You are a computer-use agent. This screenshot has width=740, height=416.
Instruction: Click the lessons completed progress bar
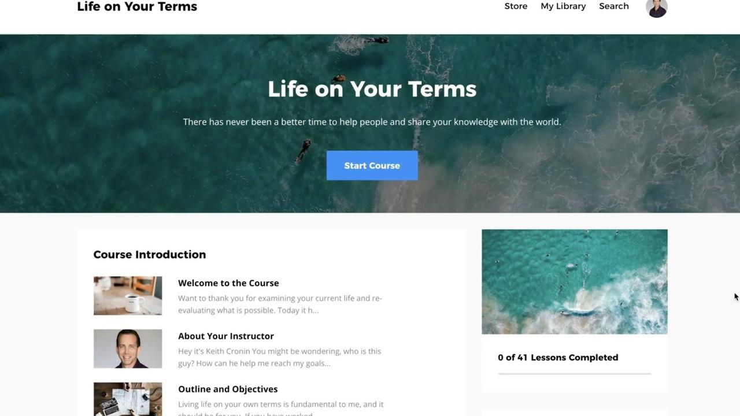[x=574, y=374]
